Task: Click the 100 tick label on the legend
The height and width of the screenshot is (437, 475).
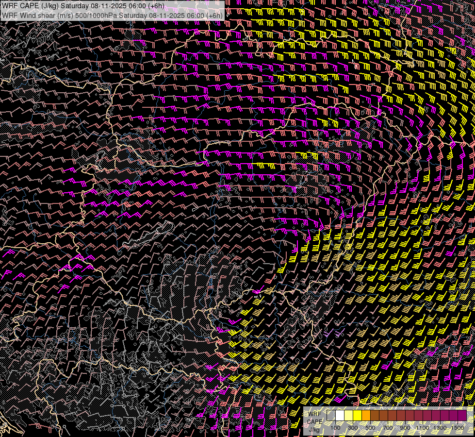Action: point(335,428)
